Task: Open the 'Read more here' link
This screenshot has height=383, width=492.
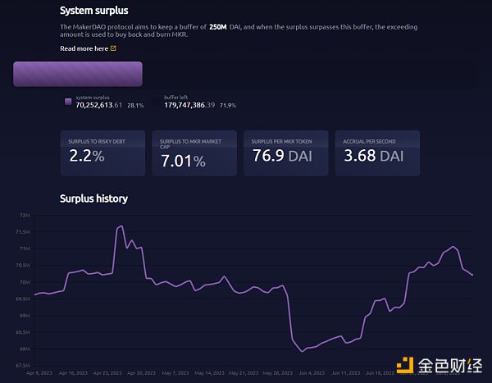Action: pyautogui.click(x=84, y=48)
